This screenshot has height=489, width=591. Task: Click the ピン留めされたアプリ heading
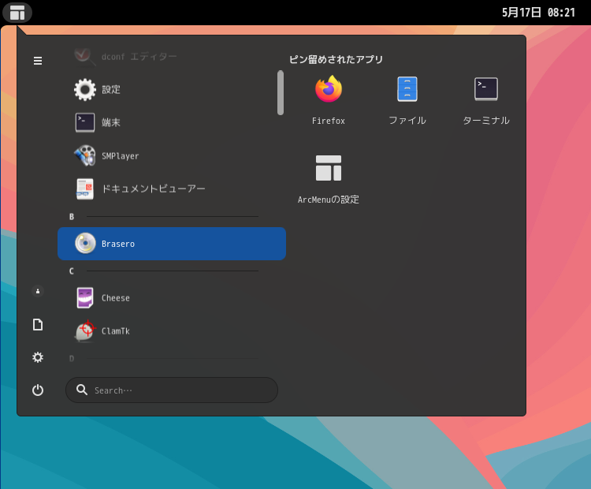click(x=336, y=59)
